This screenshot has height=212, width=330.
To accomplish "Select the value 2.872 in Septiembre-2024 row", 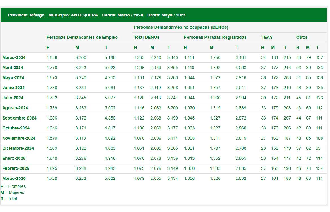I will [x=241, y=118].
